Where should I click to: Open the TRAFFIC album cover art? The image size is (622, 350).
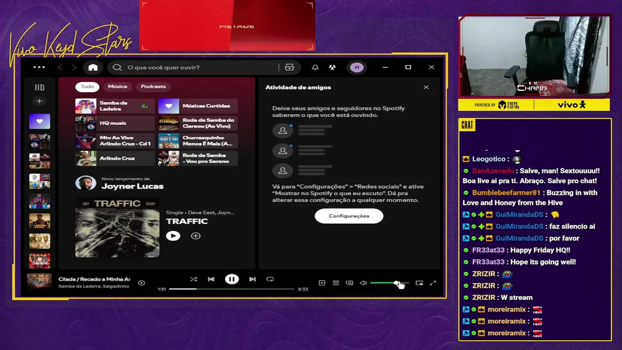(x=117, y=227)
